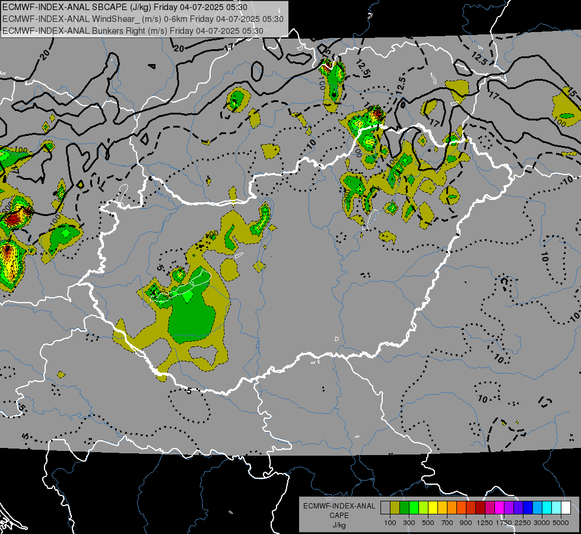The image size is (581, 534).
Task: Click the legend value 100
Action: (x=390, y=523)
